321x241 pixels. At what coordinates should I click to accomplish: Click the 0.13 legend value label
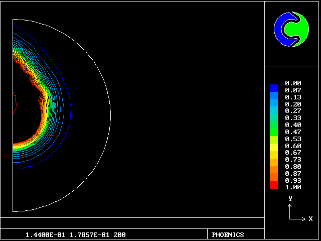click(x=292, y=97)
